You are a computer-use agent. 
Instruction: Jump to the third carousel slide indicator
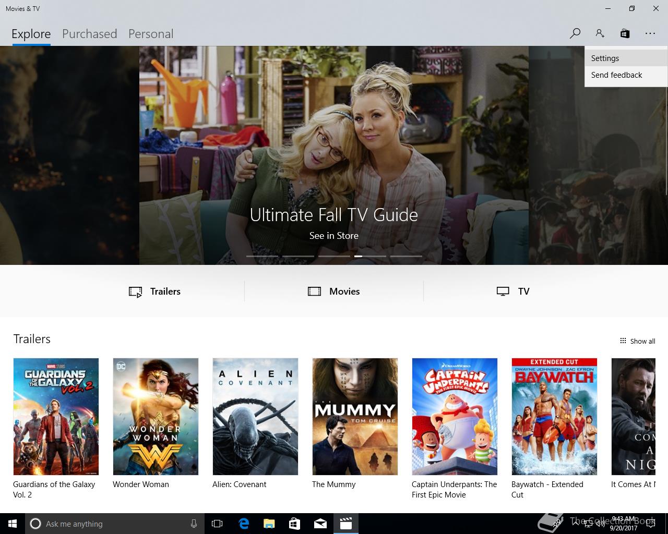(x=334, y=256)
